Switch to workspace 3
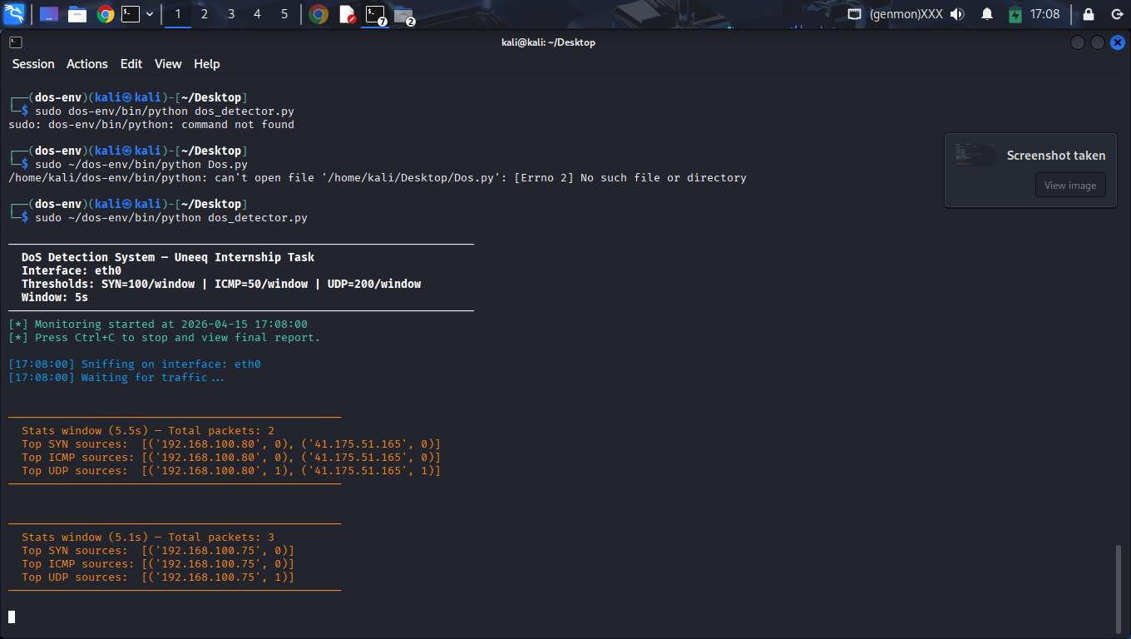1131x639 pixels. (231, 14)
